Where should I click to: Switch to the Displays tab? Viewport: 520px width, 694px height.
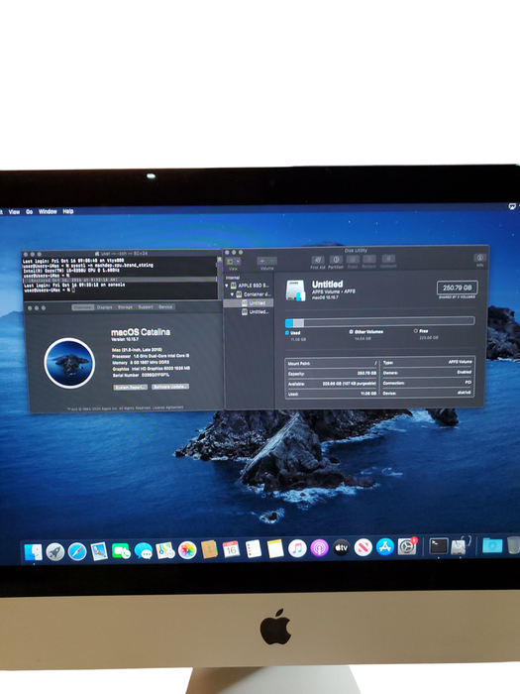click(x=105, y=307)
